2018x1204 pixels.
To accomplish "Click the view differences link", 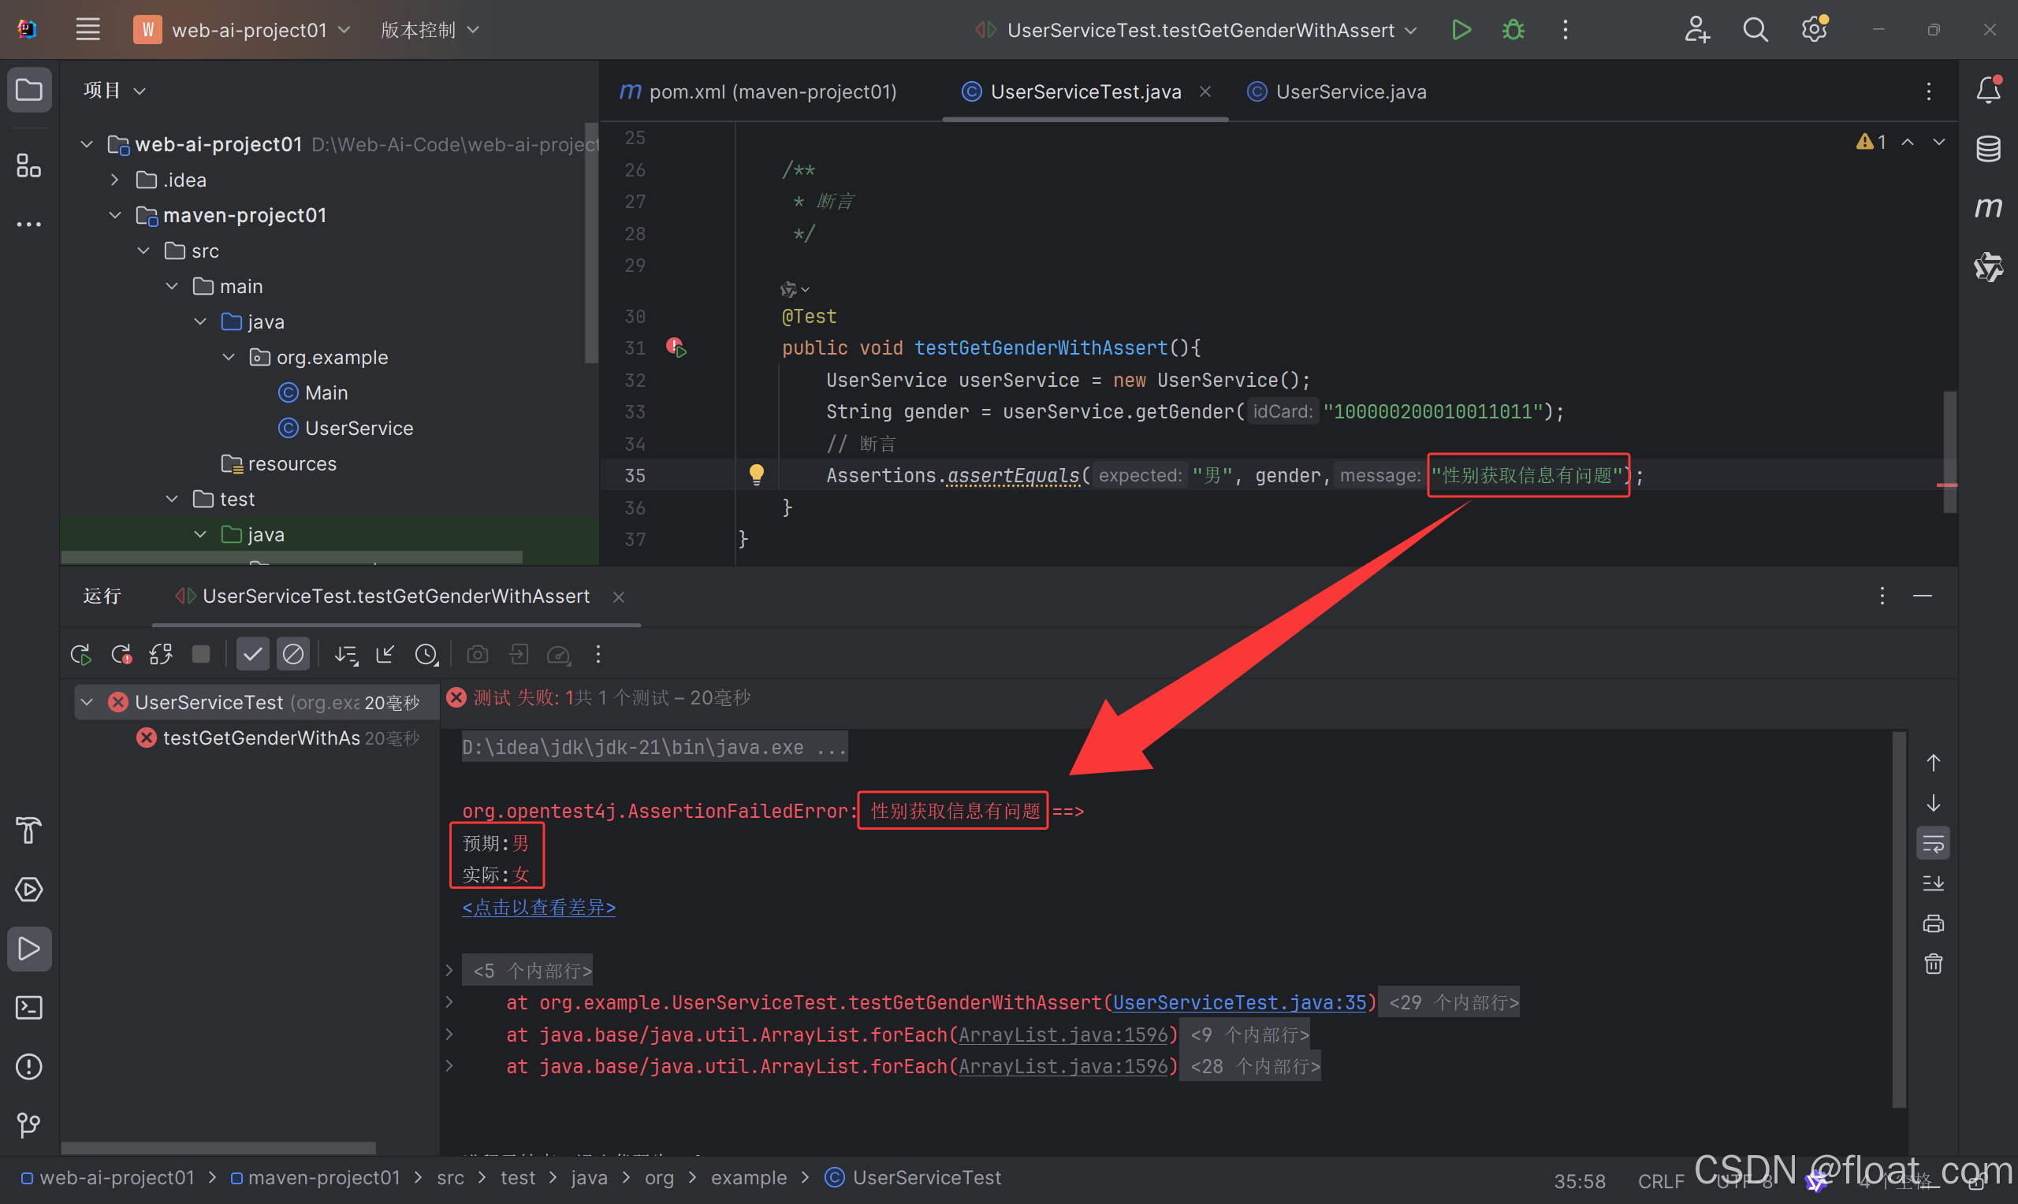I will 538,907.
